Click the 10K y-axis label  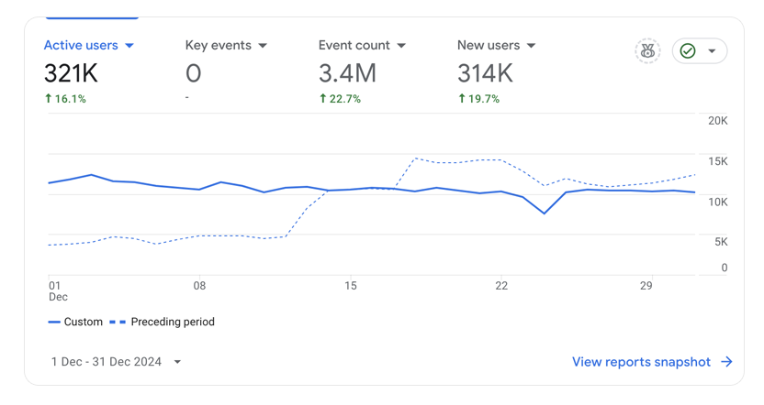click(718, 202)
